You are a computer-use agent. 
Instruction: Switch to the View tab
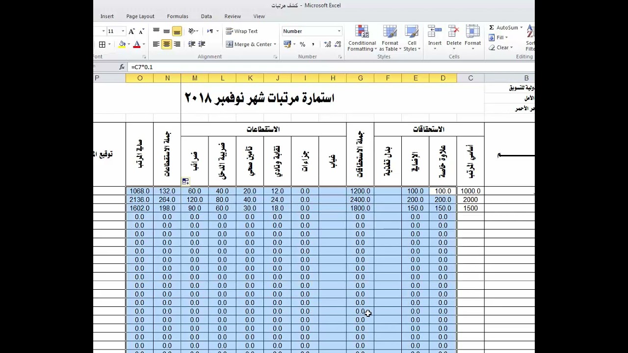(x=259, y=16)
